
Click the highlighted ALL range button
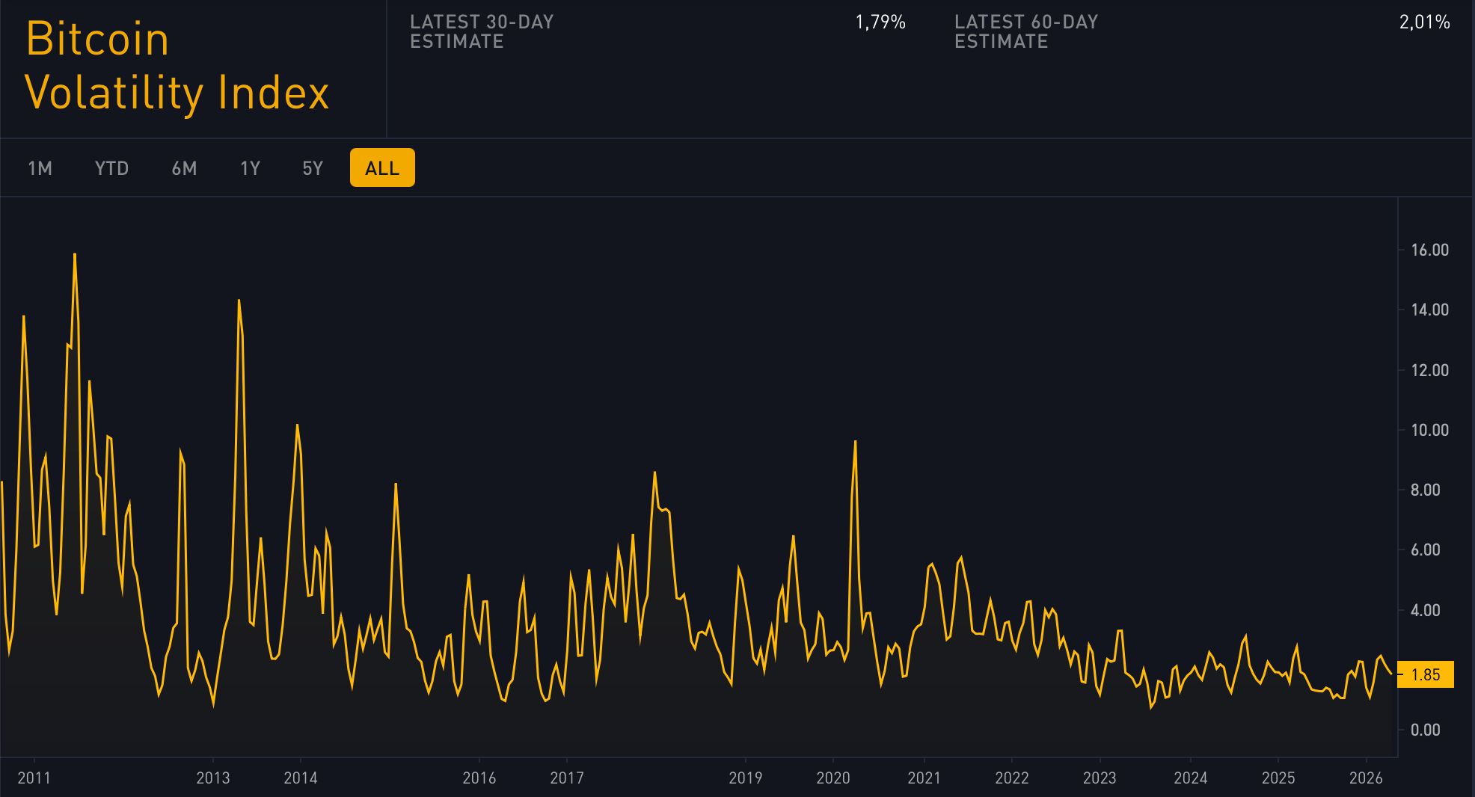coord(382,168)
